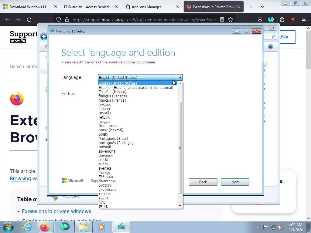Click the Firefox back arrow icon

point(7,20)
